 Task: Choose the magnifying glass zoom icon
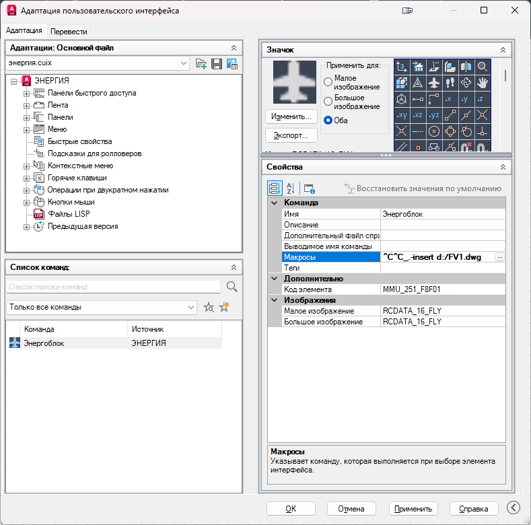click(x=483, y=67)
